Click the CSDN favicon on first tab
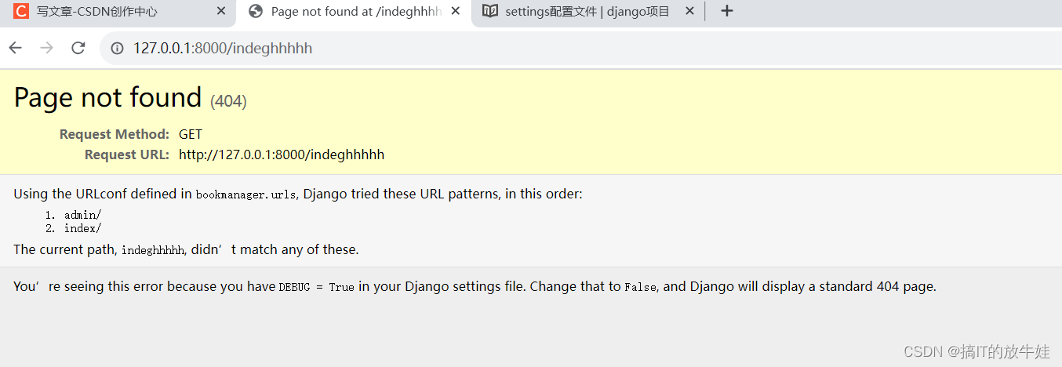 click(21, 11)
